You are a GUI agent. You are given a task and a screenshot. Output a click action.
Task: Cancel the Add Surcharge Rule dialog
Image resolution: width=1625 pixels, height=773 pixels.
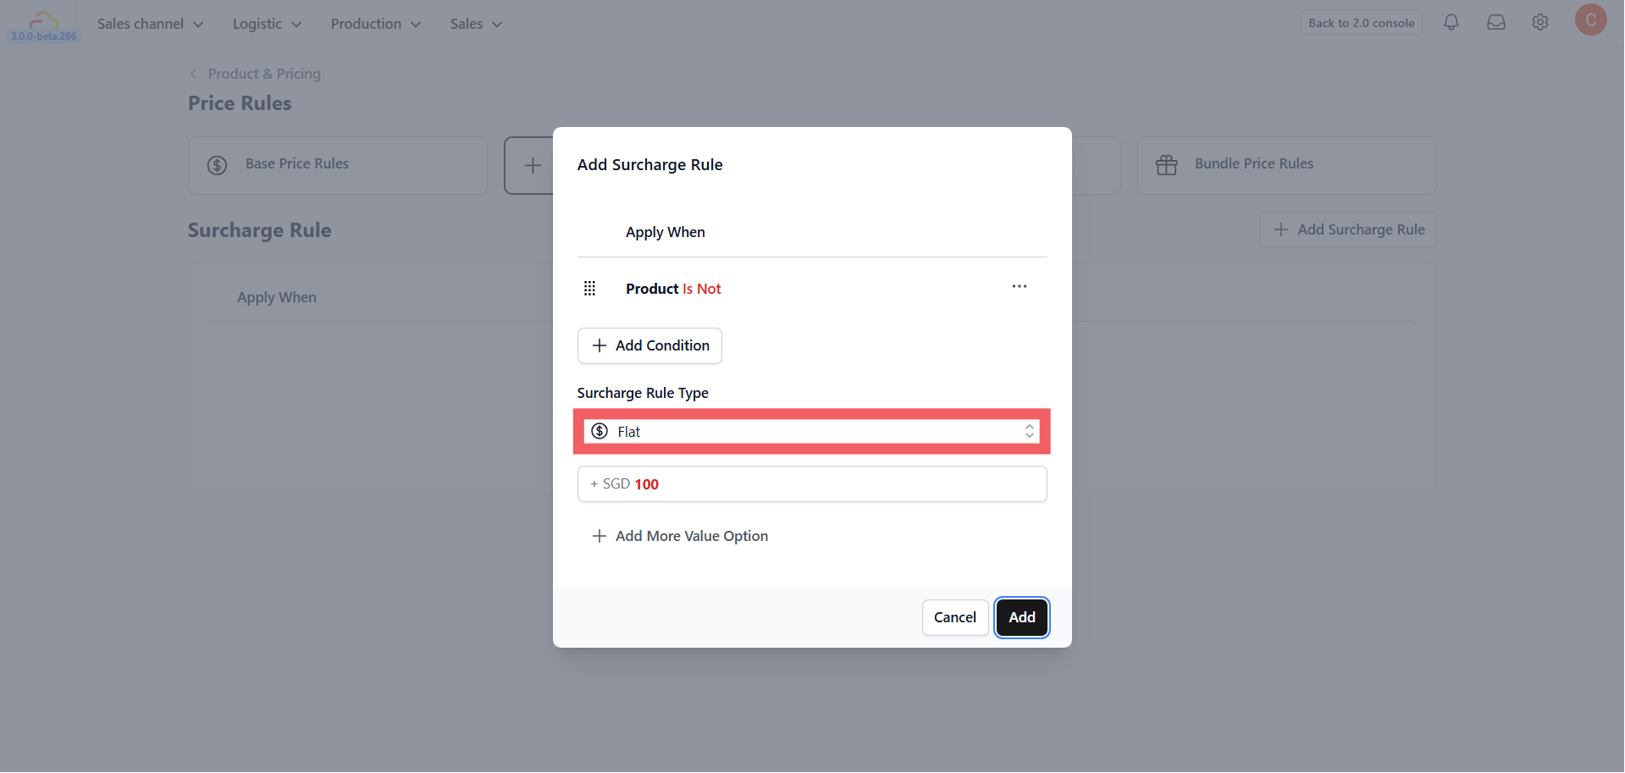(x=955, y=618)
